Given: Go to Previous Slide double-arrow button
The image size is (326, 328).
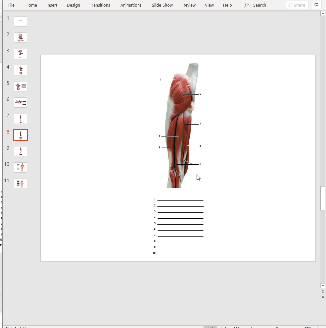Looking at the screenshot, I should (x=323, y=292).
